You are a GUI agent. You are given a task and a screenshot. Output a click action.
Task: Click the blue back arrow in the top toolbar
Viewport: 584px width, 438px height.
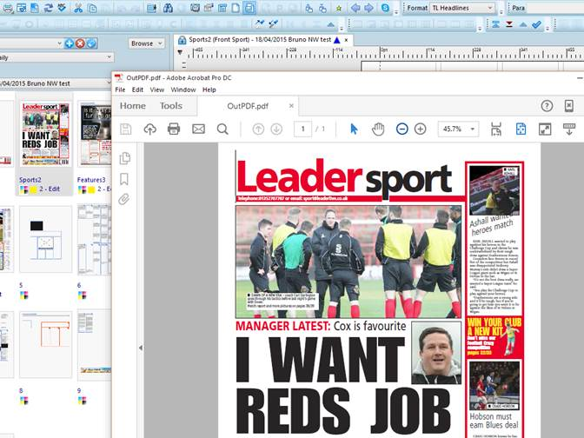pos(355,8)
